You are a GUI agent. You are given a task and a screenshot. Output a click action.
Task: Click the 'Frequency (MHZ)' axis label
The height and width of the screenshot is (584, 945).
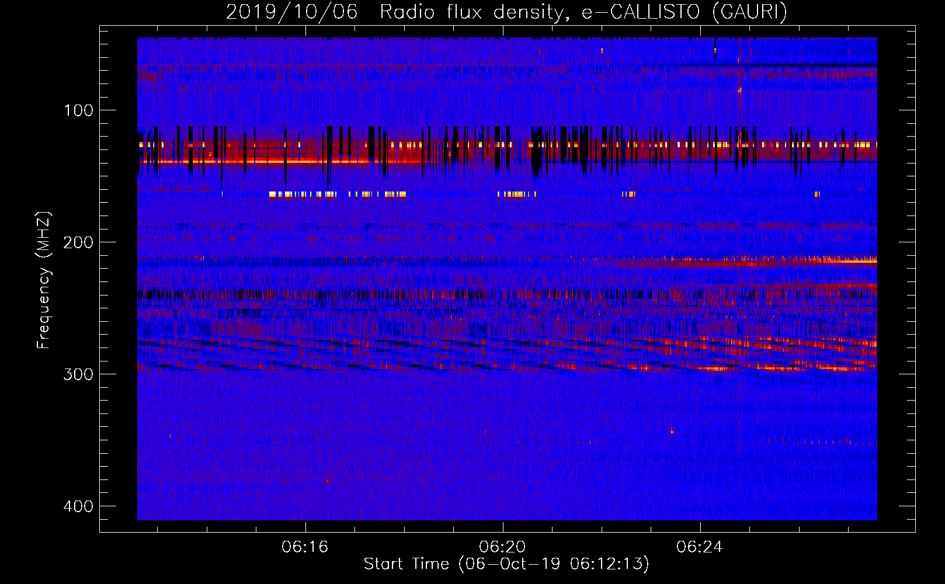(44, 280)
